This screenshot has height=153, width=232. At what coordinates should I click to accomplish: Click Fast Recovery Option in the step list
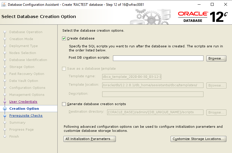coord(26,74)
